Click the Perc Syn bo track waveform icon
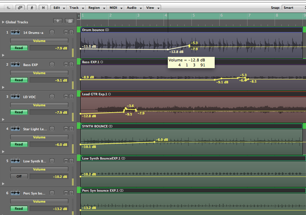Image resolution: width=306 pixels, height=215 pixels. (15, 193)
